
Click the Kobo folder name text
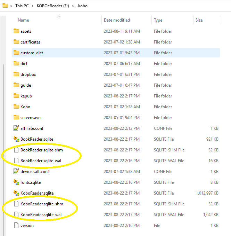(x=25, y=107)
